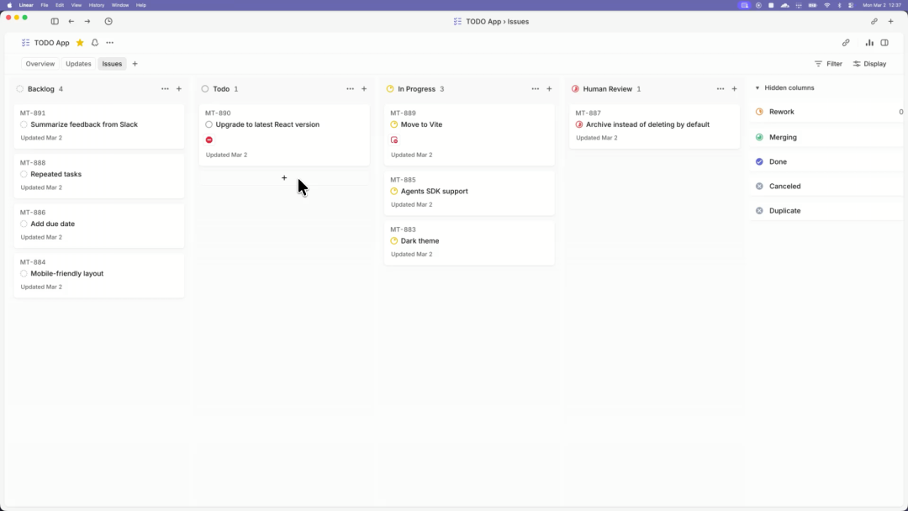The image size is (908, 511).
Task: Open the In Progress column options menu
Action: [535, 89]
